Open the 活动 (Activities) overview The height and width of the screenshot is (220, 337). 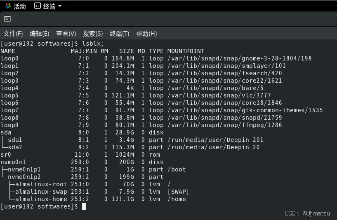(x=16, y=6)
